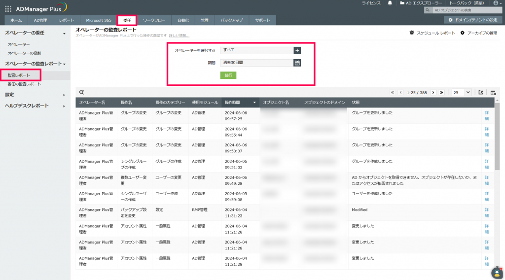Select 監査レポート in the sidebar
The image size is (505, 280).
(x=19, y=75)
